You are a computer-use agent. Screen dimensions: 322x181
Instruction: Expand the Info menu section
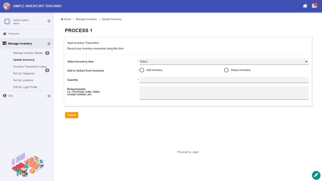pyautogui.click(x=49, y=96)
